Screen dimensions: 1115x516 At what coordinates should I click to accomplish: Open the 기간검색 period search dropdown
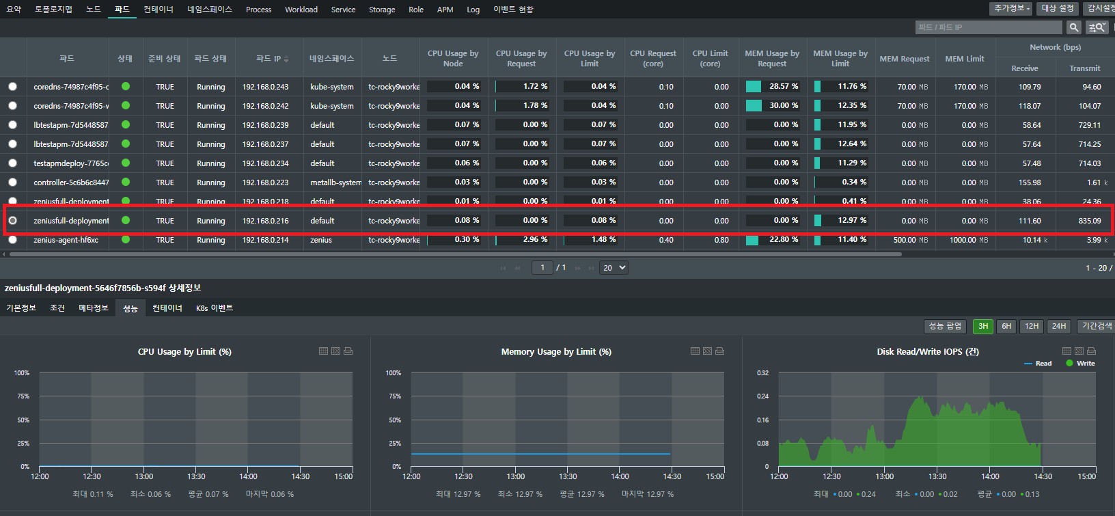point(1096,326)
